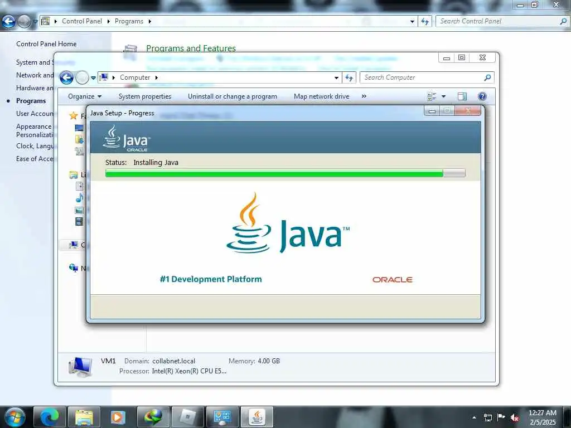Select the Programs breadcrumb segment
This screenshot has width=571, height=428.
[129, 22]
